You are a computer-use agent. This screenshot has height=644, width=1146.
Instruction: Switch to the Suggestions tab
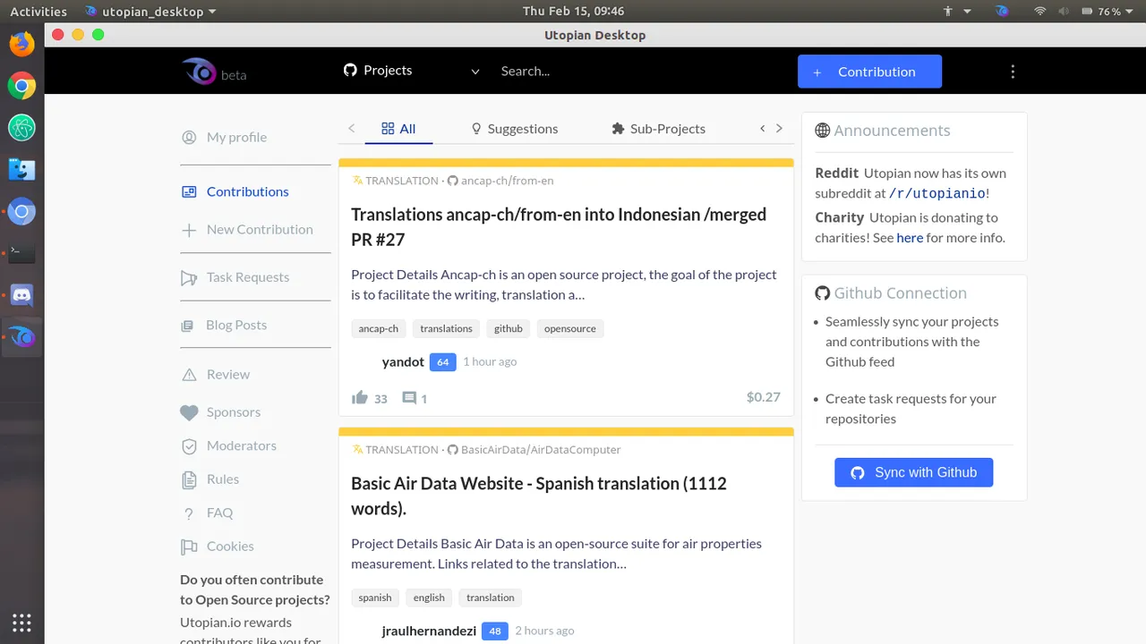pyautogui.click(x=514, y=129)
